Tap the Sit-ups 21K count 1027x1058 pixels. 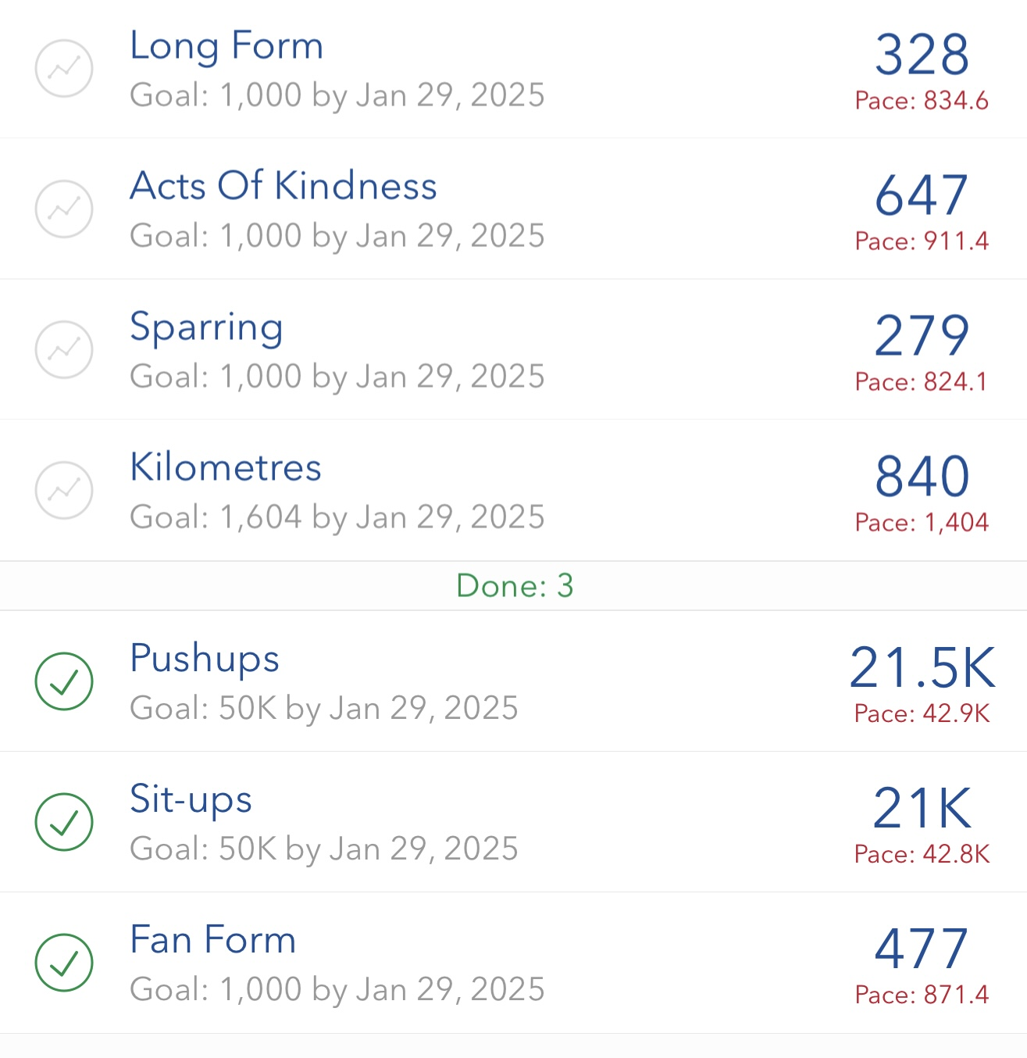click(922, 809)
